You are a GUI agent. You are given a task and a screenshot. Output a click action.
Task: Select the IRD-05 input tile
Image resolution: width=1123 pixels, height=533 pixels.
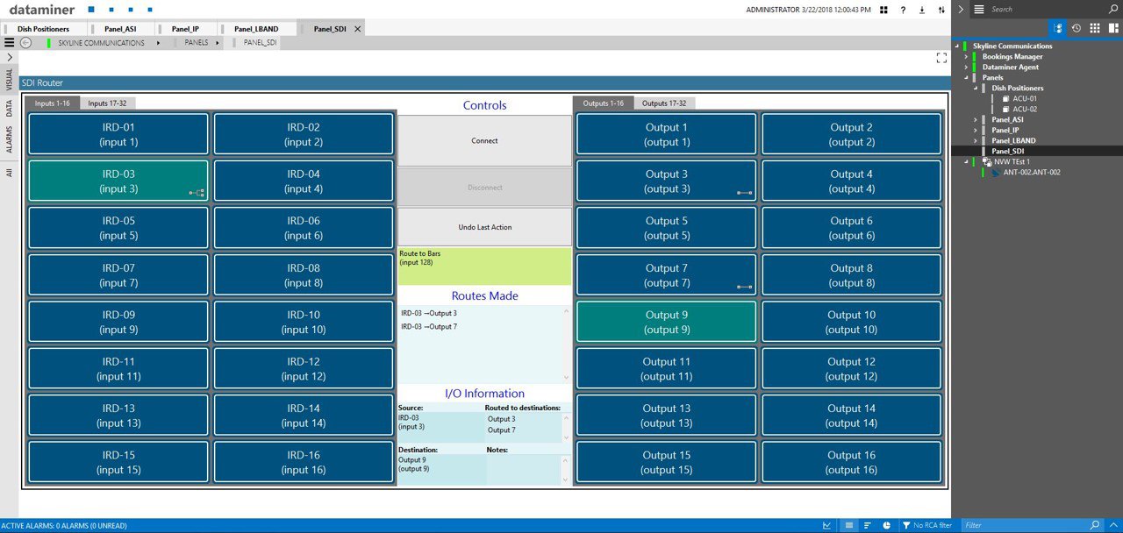tap(118, 228)
